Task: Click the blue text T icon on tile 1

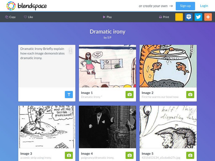Action: 69,94
